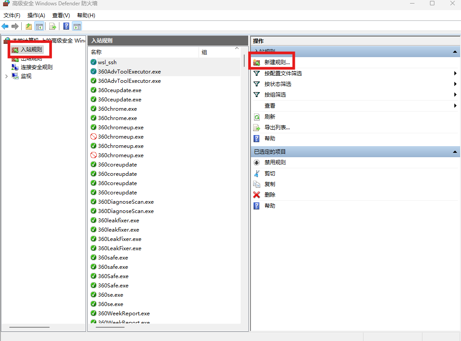461x341 pixels.
Task: Open the 按配置文件筛选 submenu arrow
Action: tap(455, 73)
